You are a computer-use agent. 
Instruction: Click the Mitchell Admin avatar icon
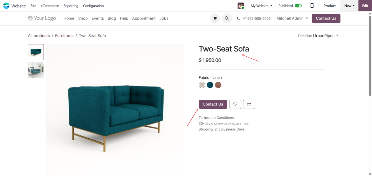[x=241, y=6]
